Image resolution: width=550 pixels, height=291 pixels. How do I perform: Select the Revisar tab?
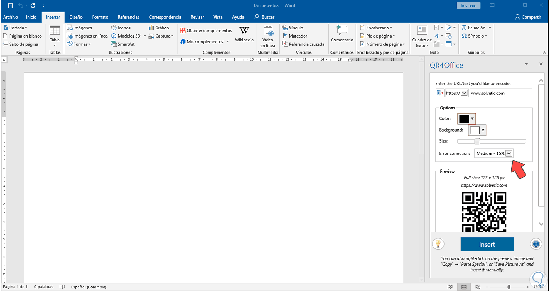pyautogui.click(x=197, y=17)
